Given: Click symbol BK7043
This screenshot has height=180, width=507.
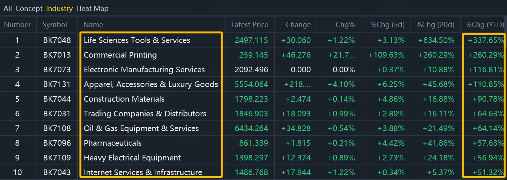Looking at the screenshot, I should click(57, 172).
